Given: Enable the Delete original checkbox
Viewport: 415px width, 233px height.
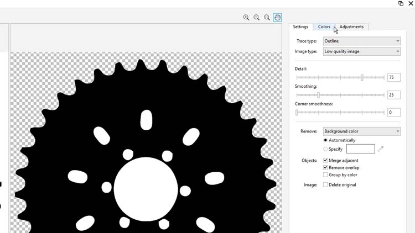Looking at the screenshot, I should pyautogui.click(x=325, y=184).
